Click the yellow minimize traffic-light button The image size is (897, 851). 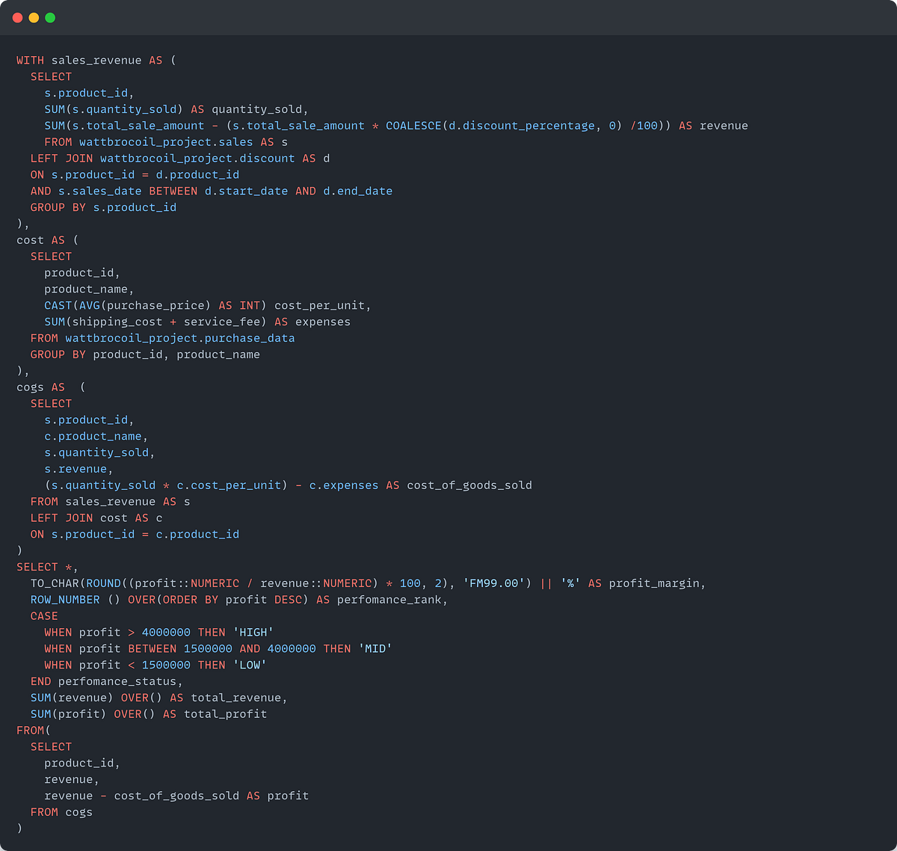pos(32,17)
